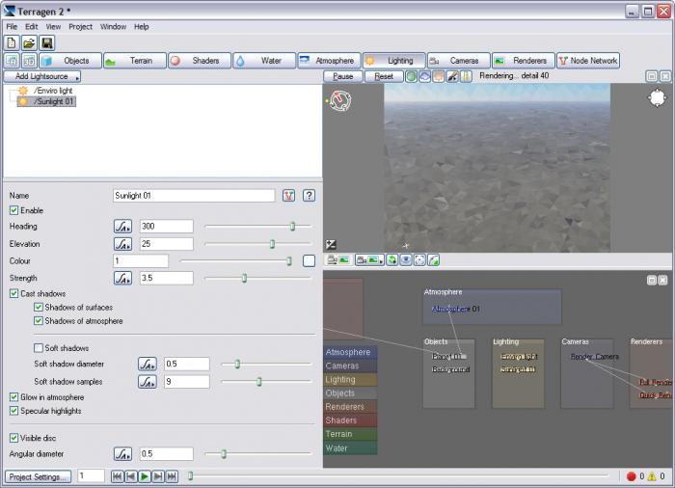Switch to the Atmosphere tab
Image resolution: width=675 pixels, height=488 pixels.
tap(329, 61)
